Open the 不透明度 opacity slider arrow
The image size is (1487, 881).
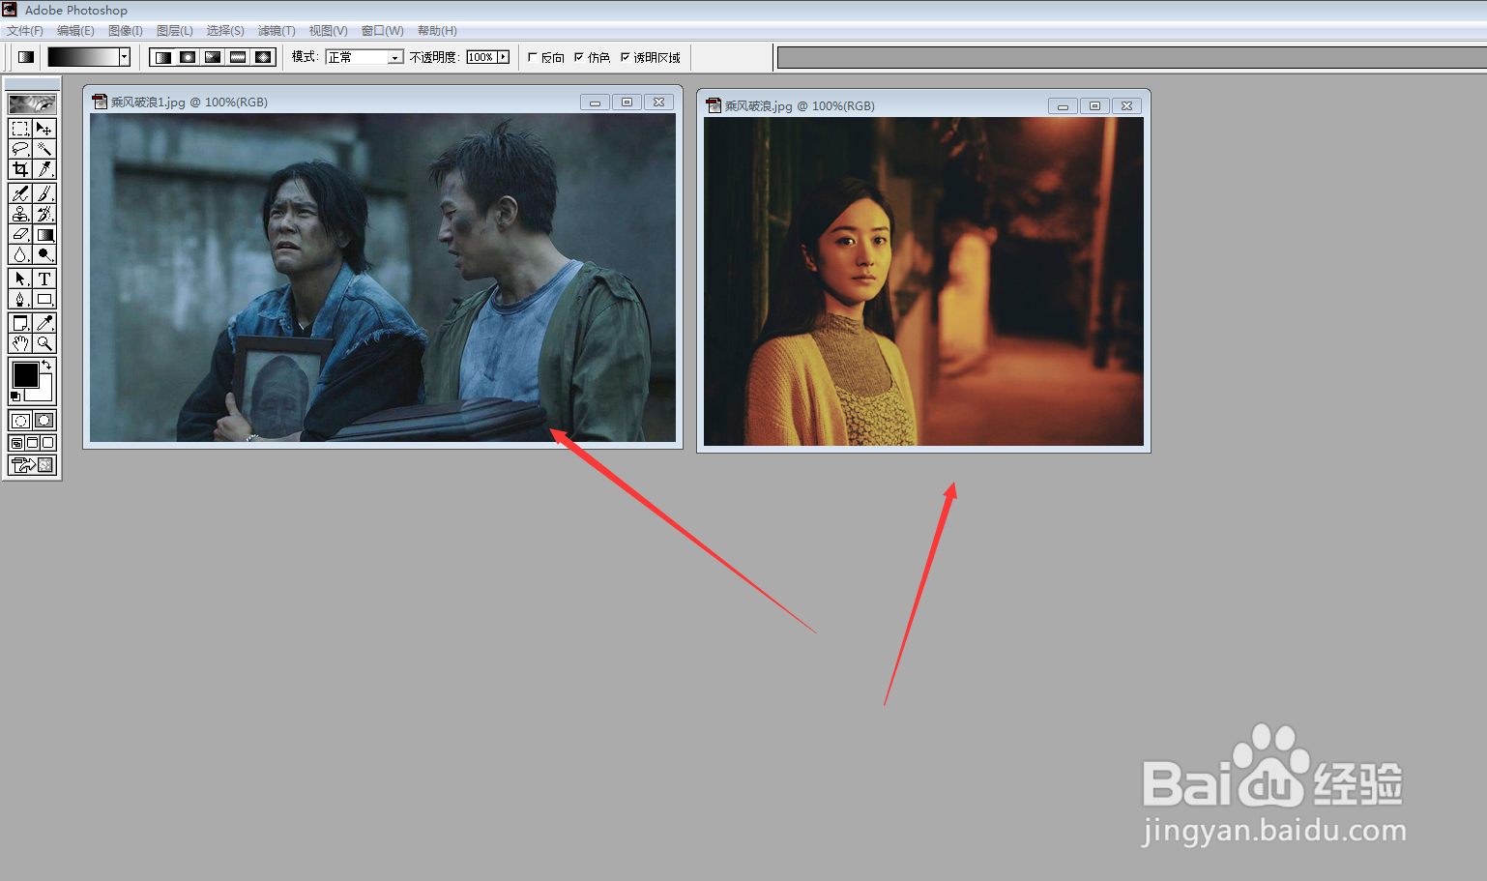503,57
